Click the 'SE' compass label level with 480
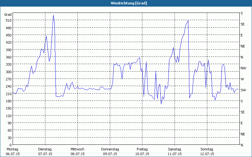The width and height of the screenshot is (252, 157). tap(243, 24)
